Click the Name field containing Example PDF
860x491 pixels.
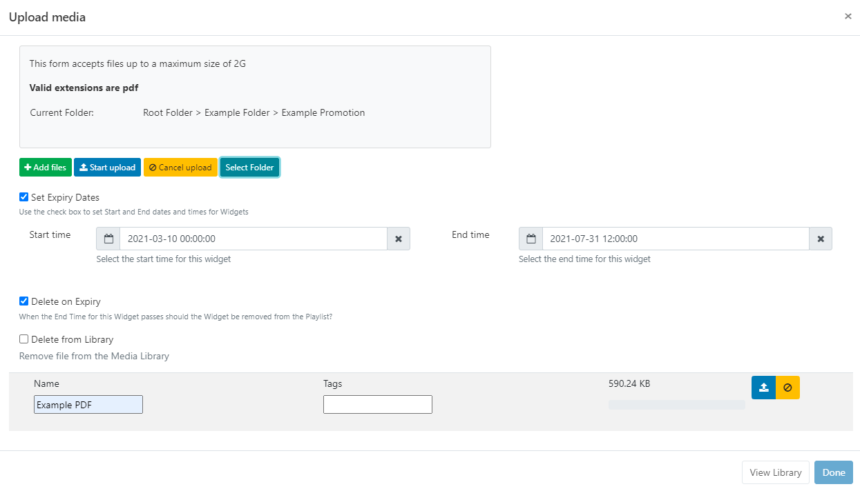[x=88, y=405]
